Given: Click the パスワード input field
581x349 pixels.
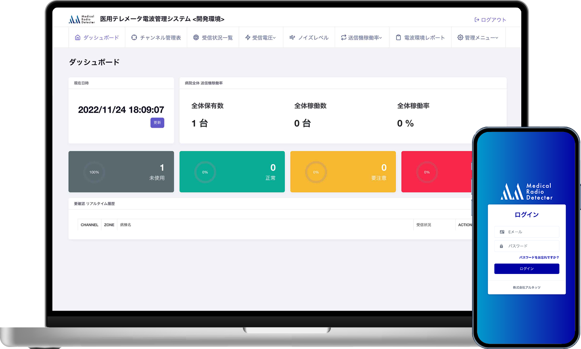Looking at the screenshot, I should [527, 246].
